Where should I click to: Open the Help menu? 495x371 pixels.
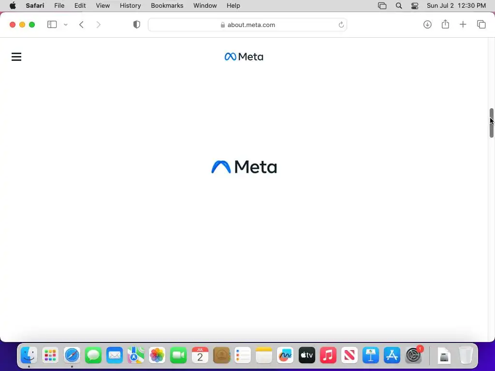click(x=233, y=6)
